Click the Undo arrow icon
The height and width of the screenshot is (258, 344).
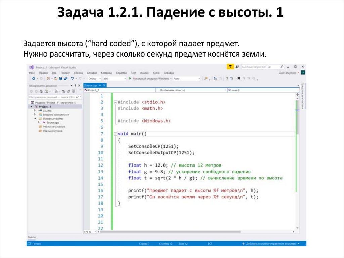click(72, 78)
